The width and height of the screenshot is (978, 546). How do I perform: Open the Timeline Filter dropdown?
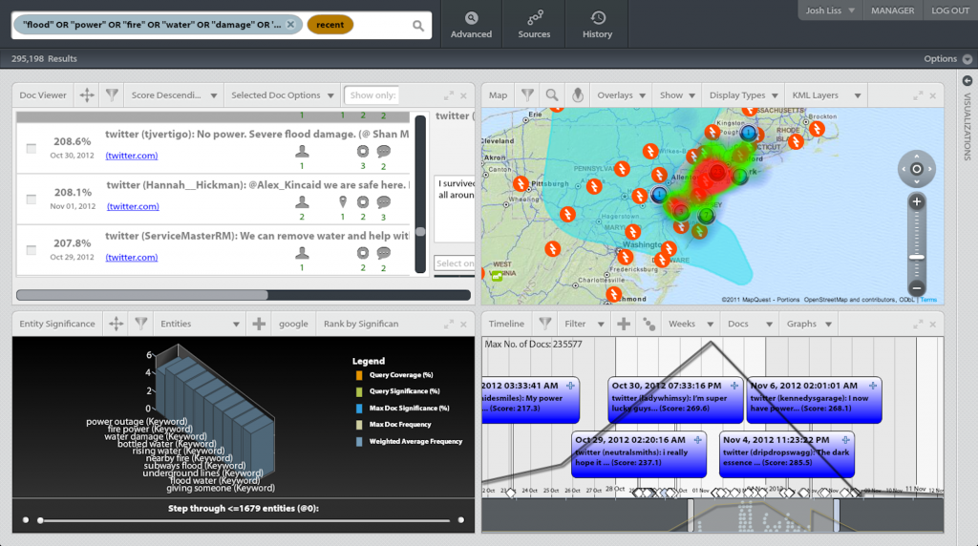coord(584,325)
